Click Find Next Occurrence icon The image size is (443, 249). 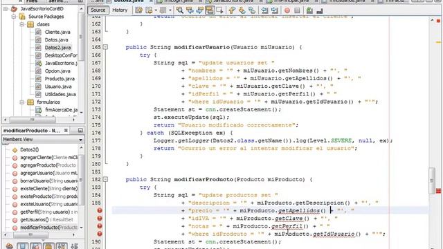click(200, 10)
